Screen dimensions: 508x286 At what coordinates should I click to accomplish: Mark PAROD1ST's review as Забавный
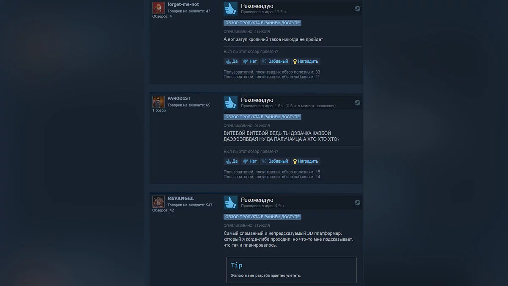[275, 161]
